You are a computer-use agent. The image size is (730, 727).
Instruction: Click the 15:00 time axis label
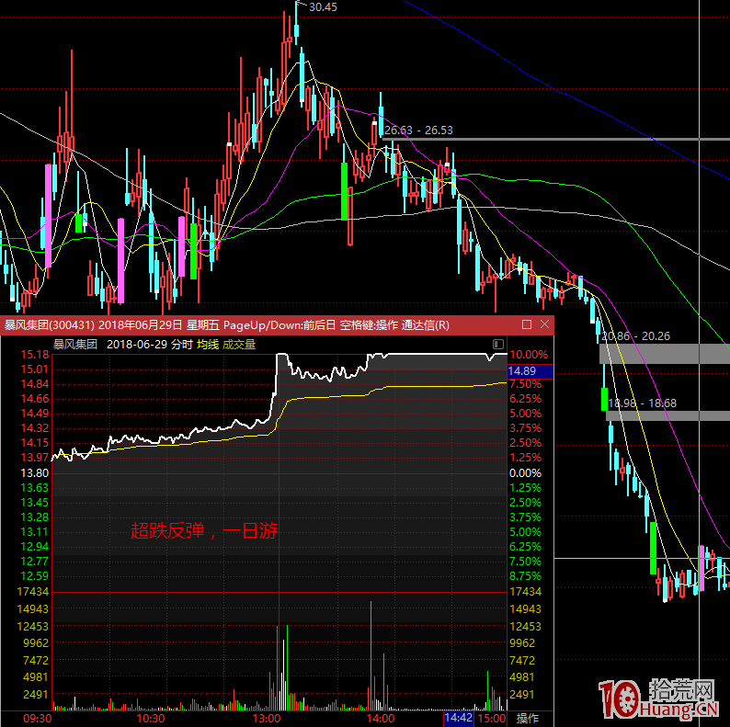492,719
